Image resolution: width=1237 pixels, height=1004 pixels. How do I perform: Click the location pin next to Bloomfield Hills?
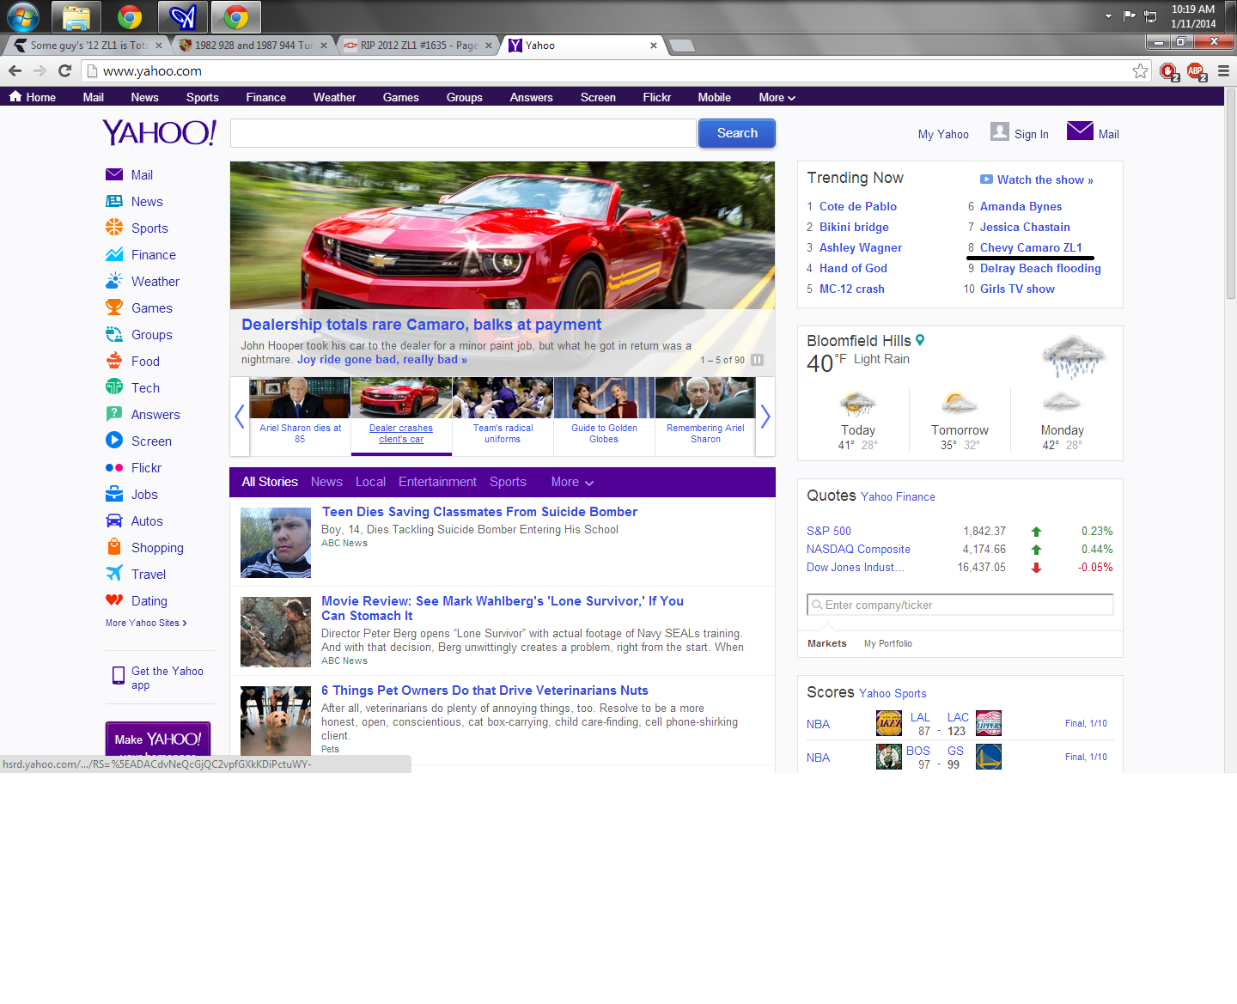[x=920, y=340]
